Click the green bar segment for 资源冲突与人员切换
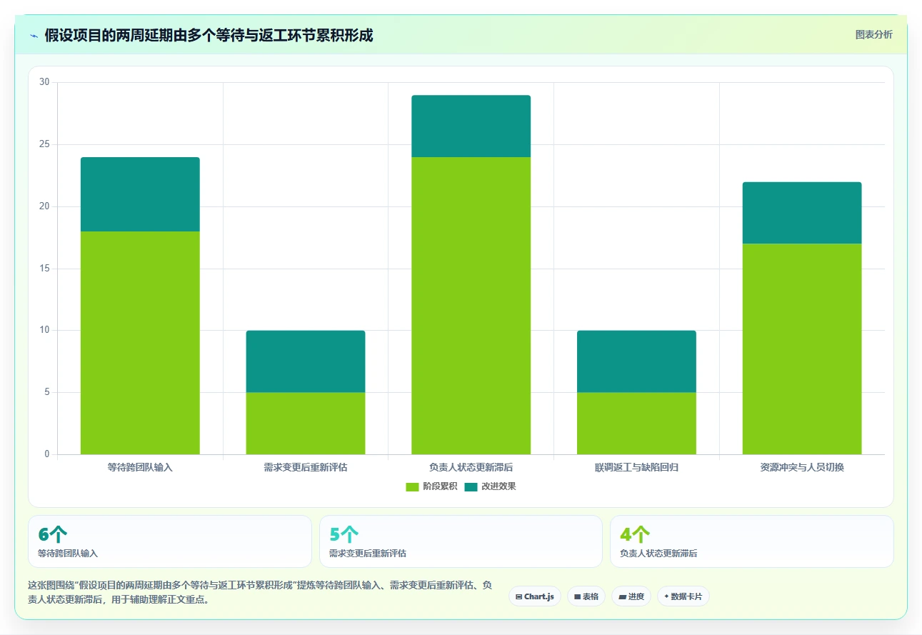 tap(802, 349)
